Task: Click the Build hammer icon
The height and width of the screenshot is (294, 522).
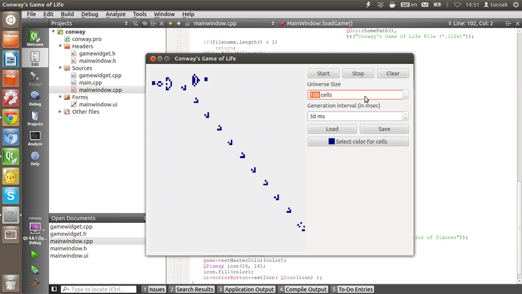Action: click(35, 284)
